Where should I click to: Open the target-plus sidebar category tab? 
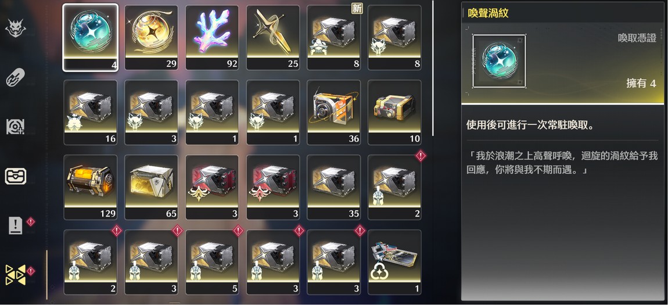point(15,127)
